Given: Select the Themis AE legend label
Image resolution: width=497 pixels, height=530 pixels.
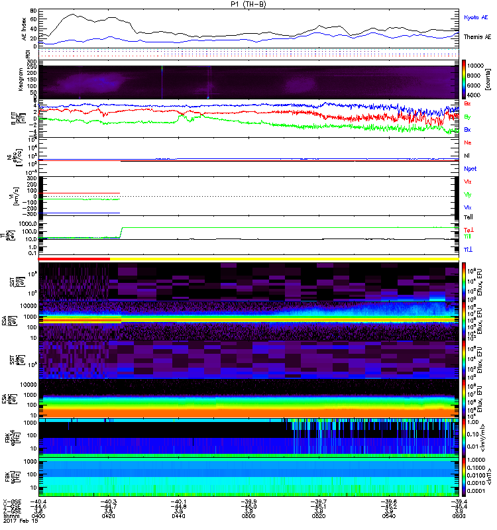Looking at the screenshot, I should (x=477, y=37).
